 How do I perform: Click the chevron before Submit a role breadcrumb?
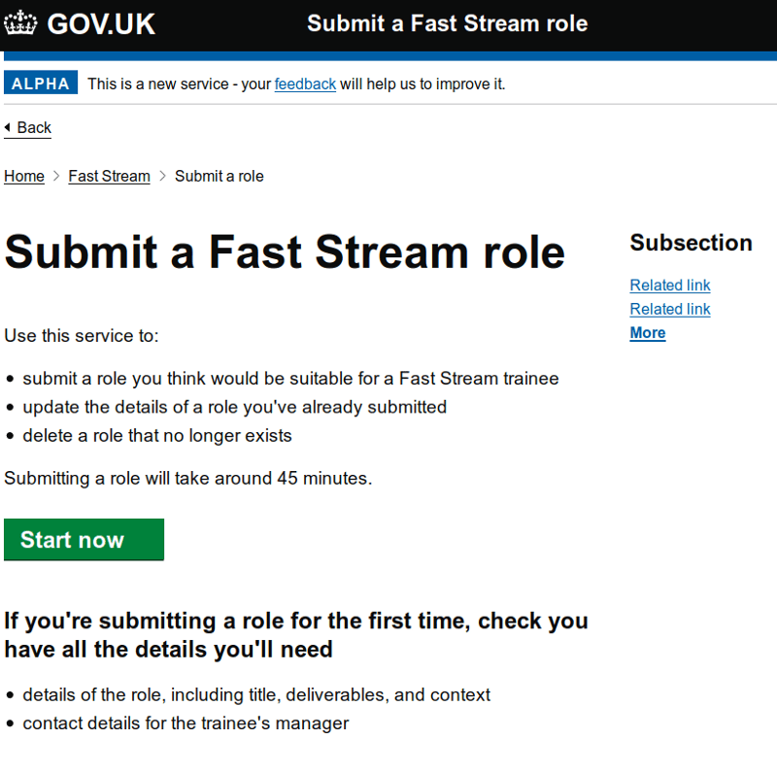pyautogui.click(x=162, y=176)
